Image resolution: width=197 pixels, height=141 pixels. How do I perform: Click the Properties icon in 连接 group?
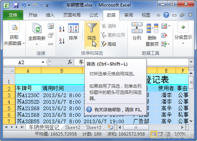(x=51, y=35)
